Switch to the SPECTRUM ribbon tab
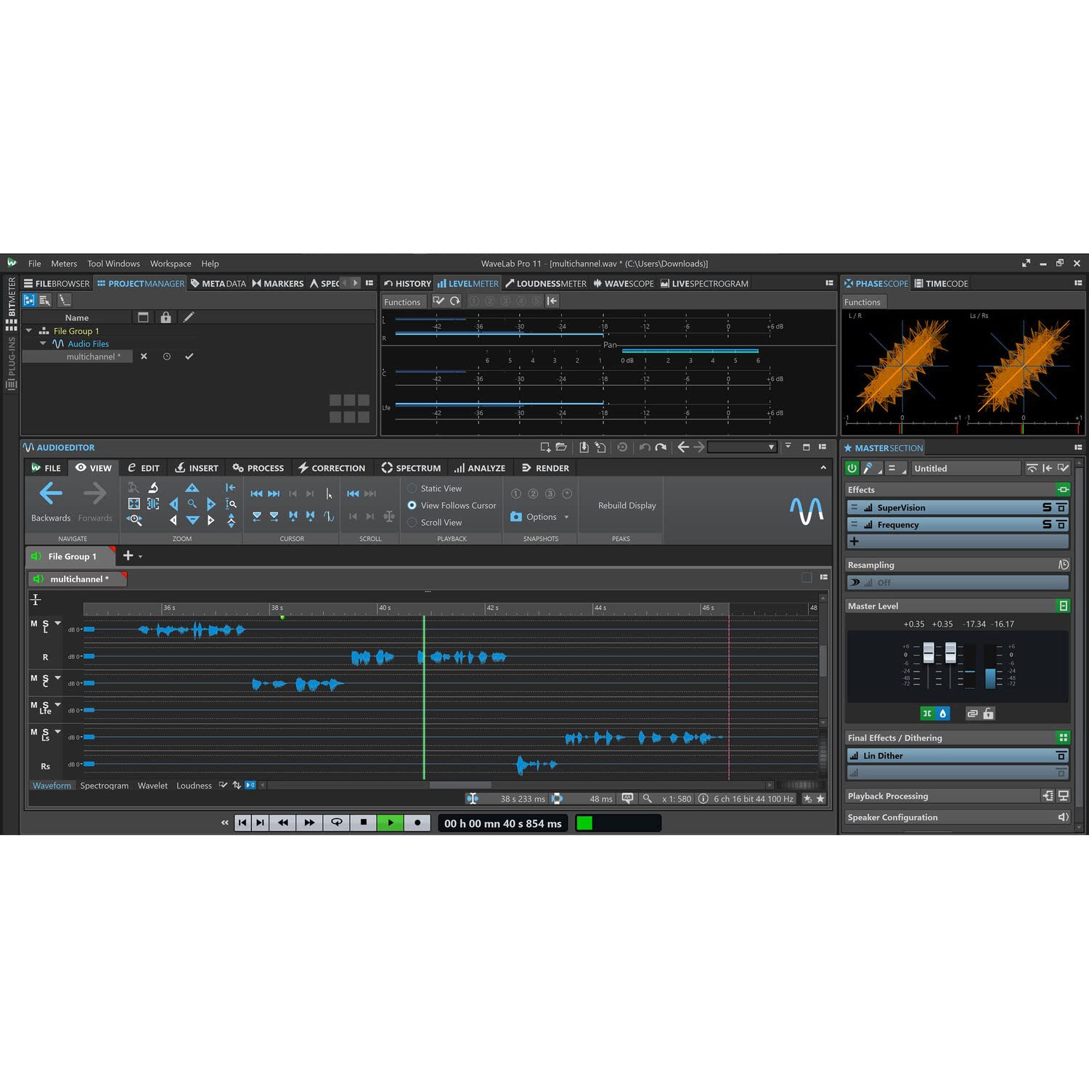Viewport: 1089px width, 1089px height. [x=412, y=468]
